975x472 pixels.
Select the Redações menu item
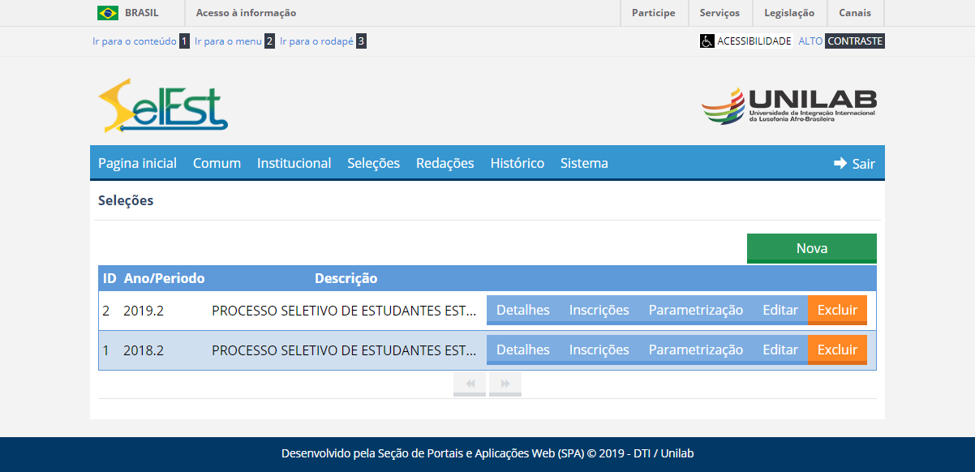[x=445, y=163]
